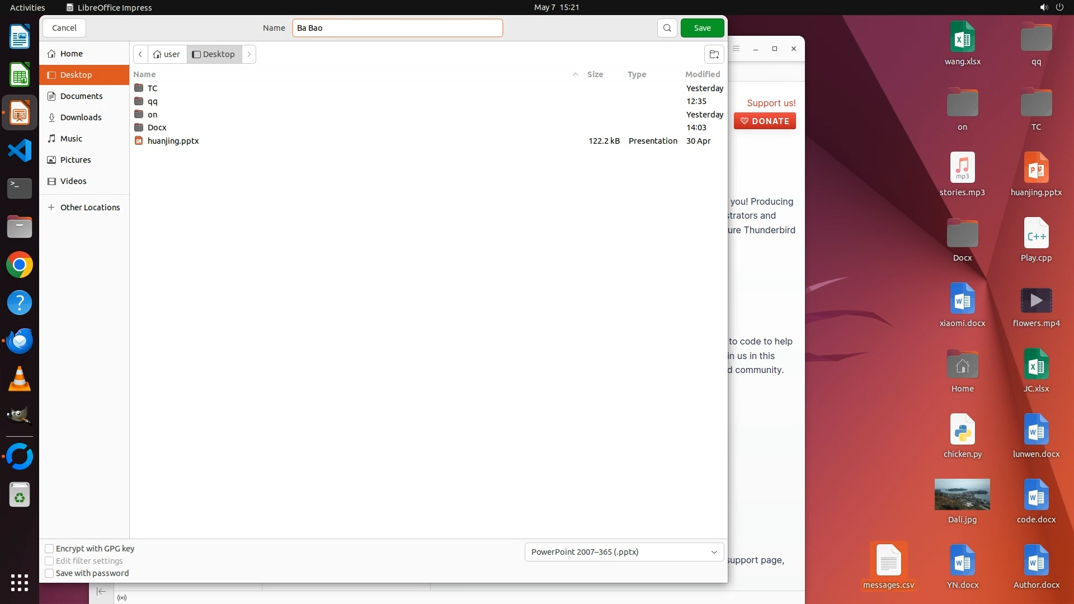This screenshot has width=1074, height=604.
Task: Open Thunderbird from the dock
Action: coord(20,341)
